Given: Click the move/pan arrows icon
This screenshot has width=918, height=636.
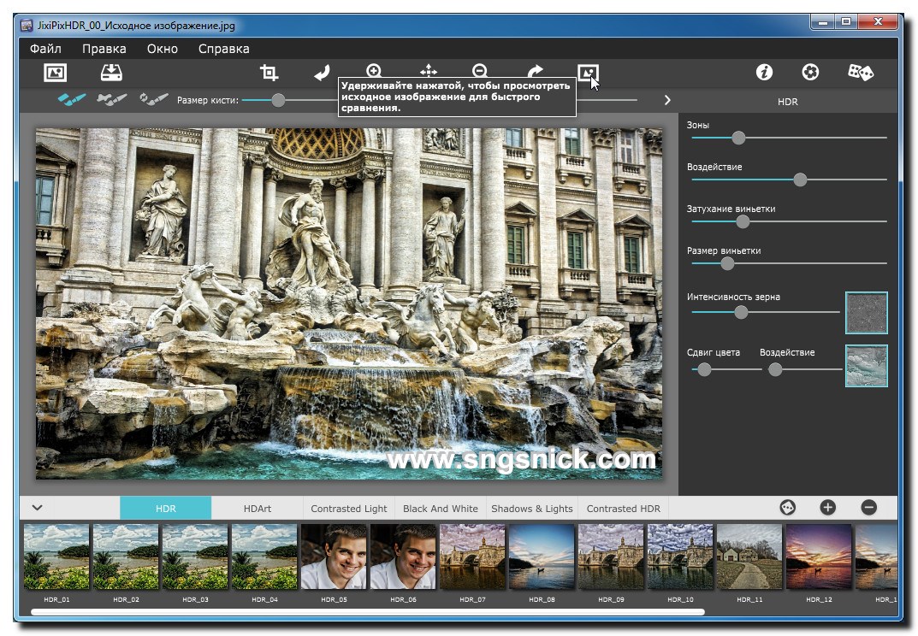Looking at the screenshot, I should click(429, 71).
